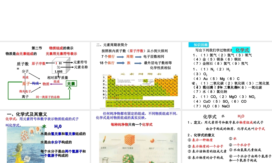The height and width of the screenshot is (163, 272).
Task: Select the item ② 表示物质的一个分子
Action: tap(206, 146)
